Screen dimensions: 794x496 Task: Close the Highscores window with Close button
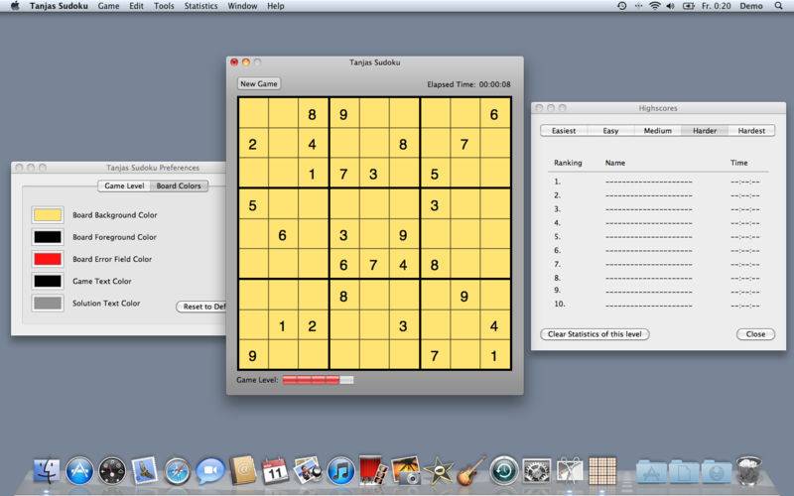(x=755, y=334)
